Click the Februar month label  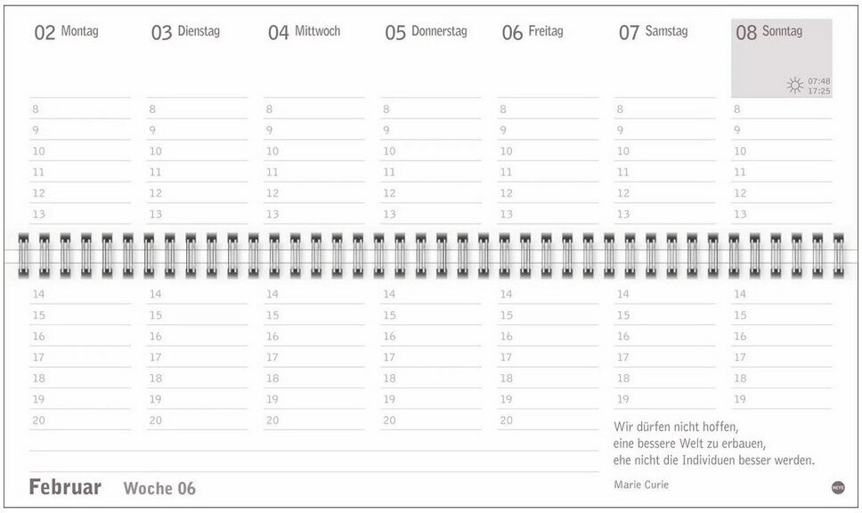(x=65, y=487)
